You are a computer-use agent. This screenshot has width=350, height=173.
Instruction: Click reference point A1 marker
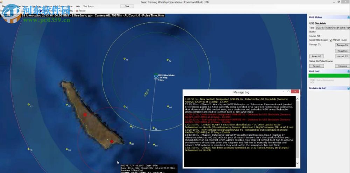click(x=125, y=59)
